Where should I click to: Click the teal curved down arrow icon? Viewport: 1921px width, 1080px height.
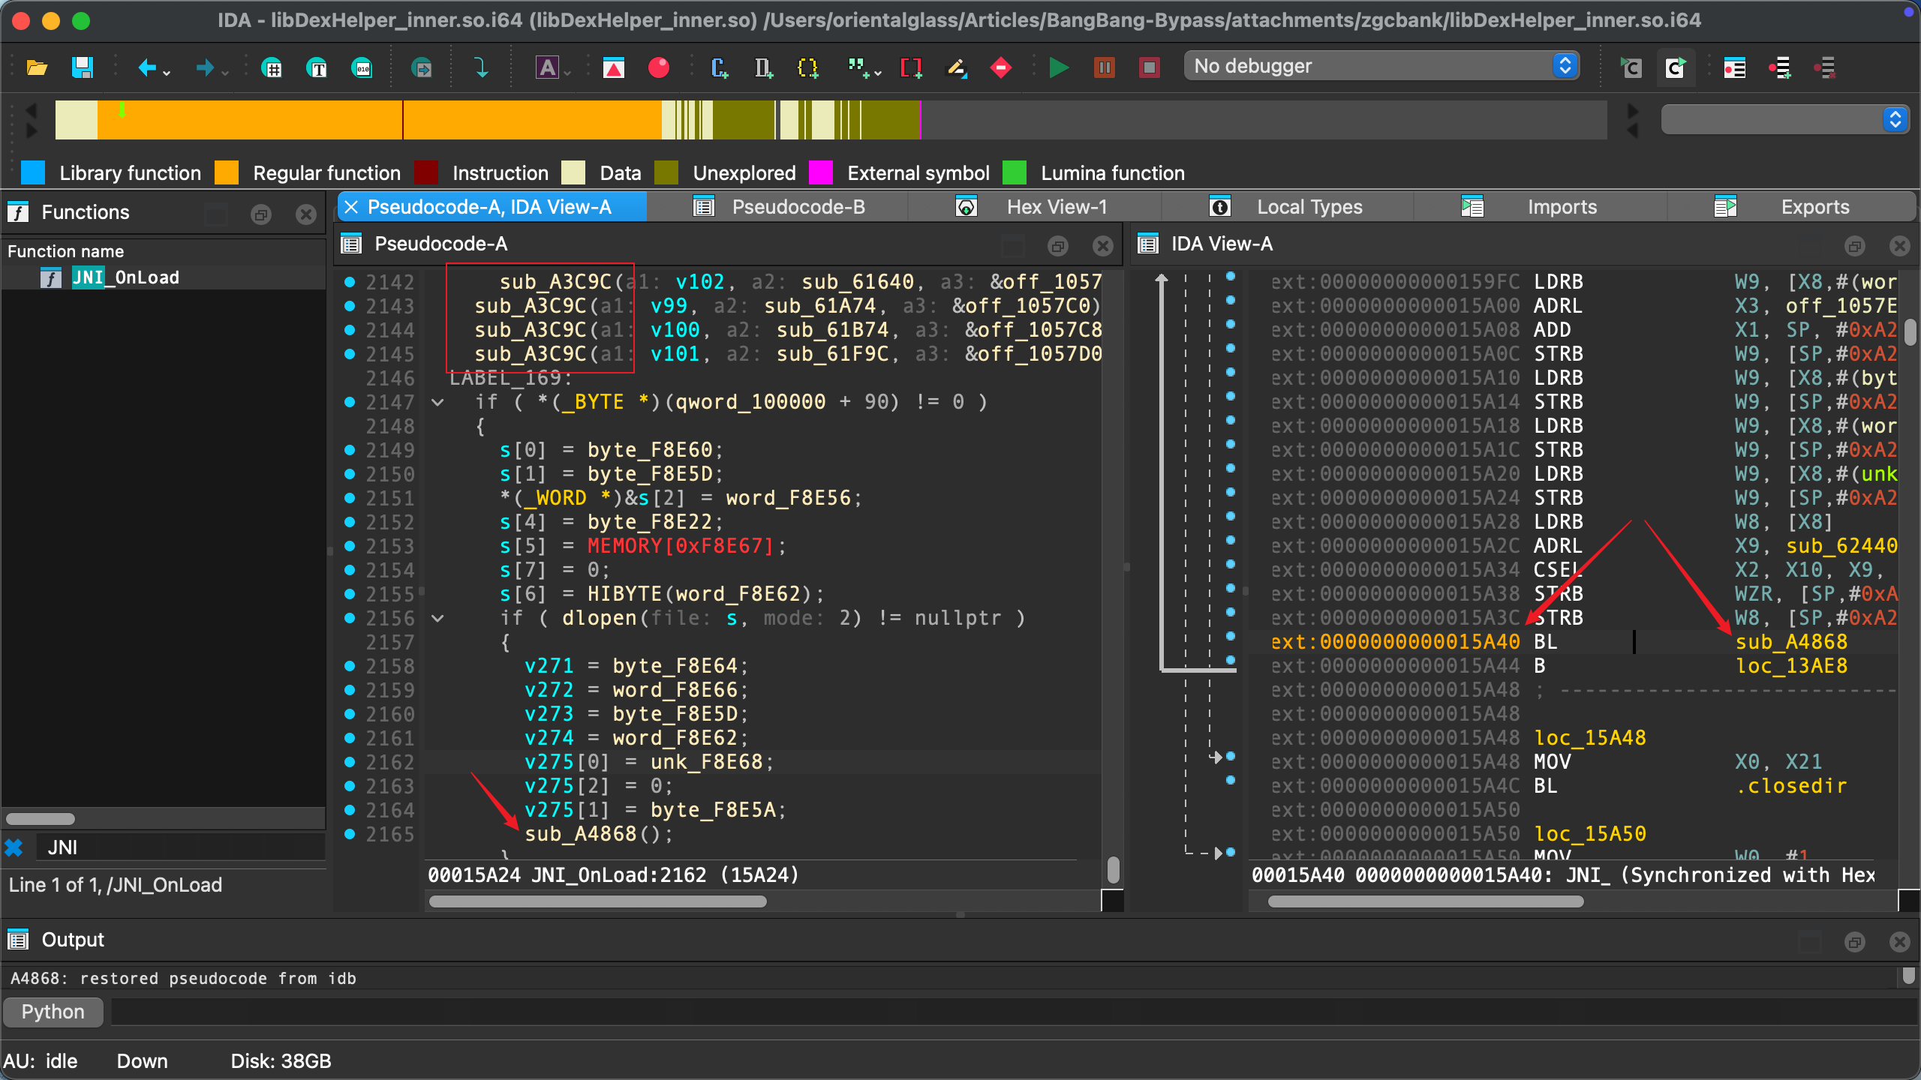(481, 68)
